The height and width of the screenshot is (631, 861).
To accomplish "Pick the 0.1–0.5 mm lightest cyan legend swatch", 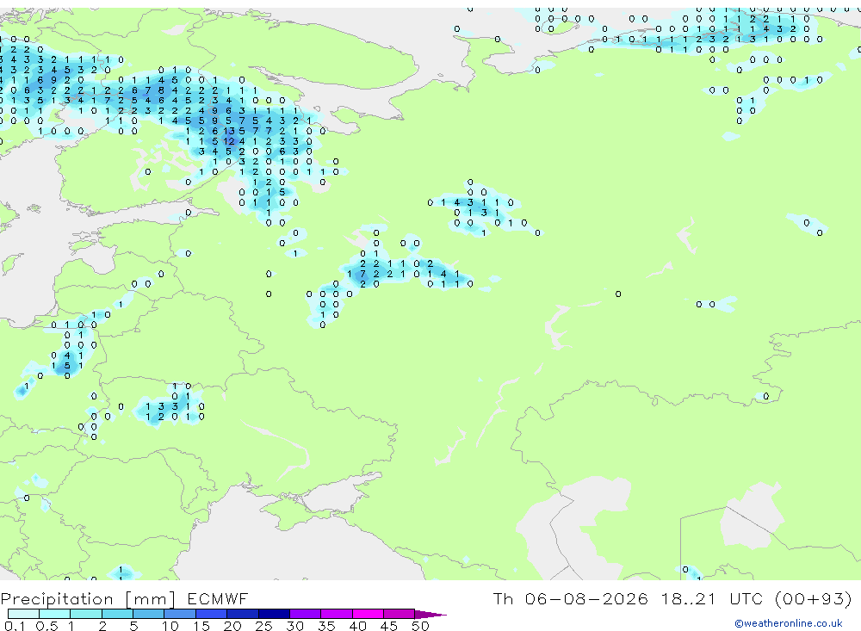I will (23, 614).
